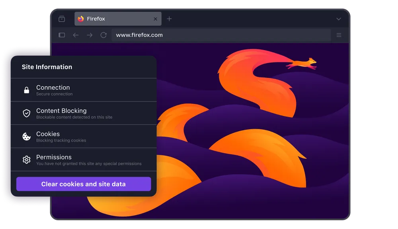Open the Connection row
Image resolution: width=398 pixels, height=229 pixels.
(84, 90)
